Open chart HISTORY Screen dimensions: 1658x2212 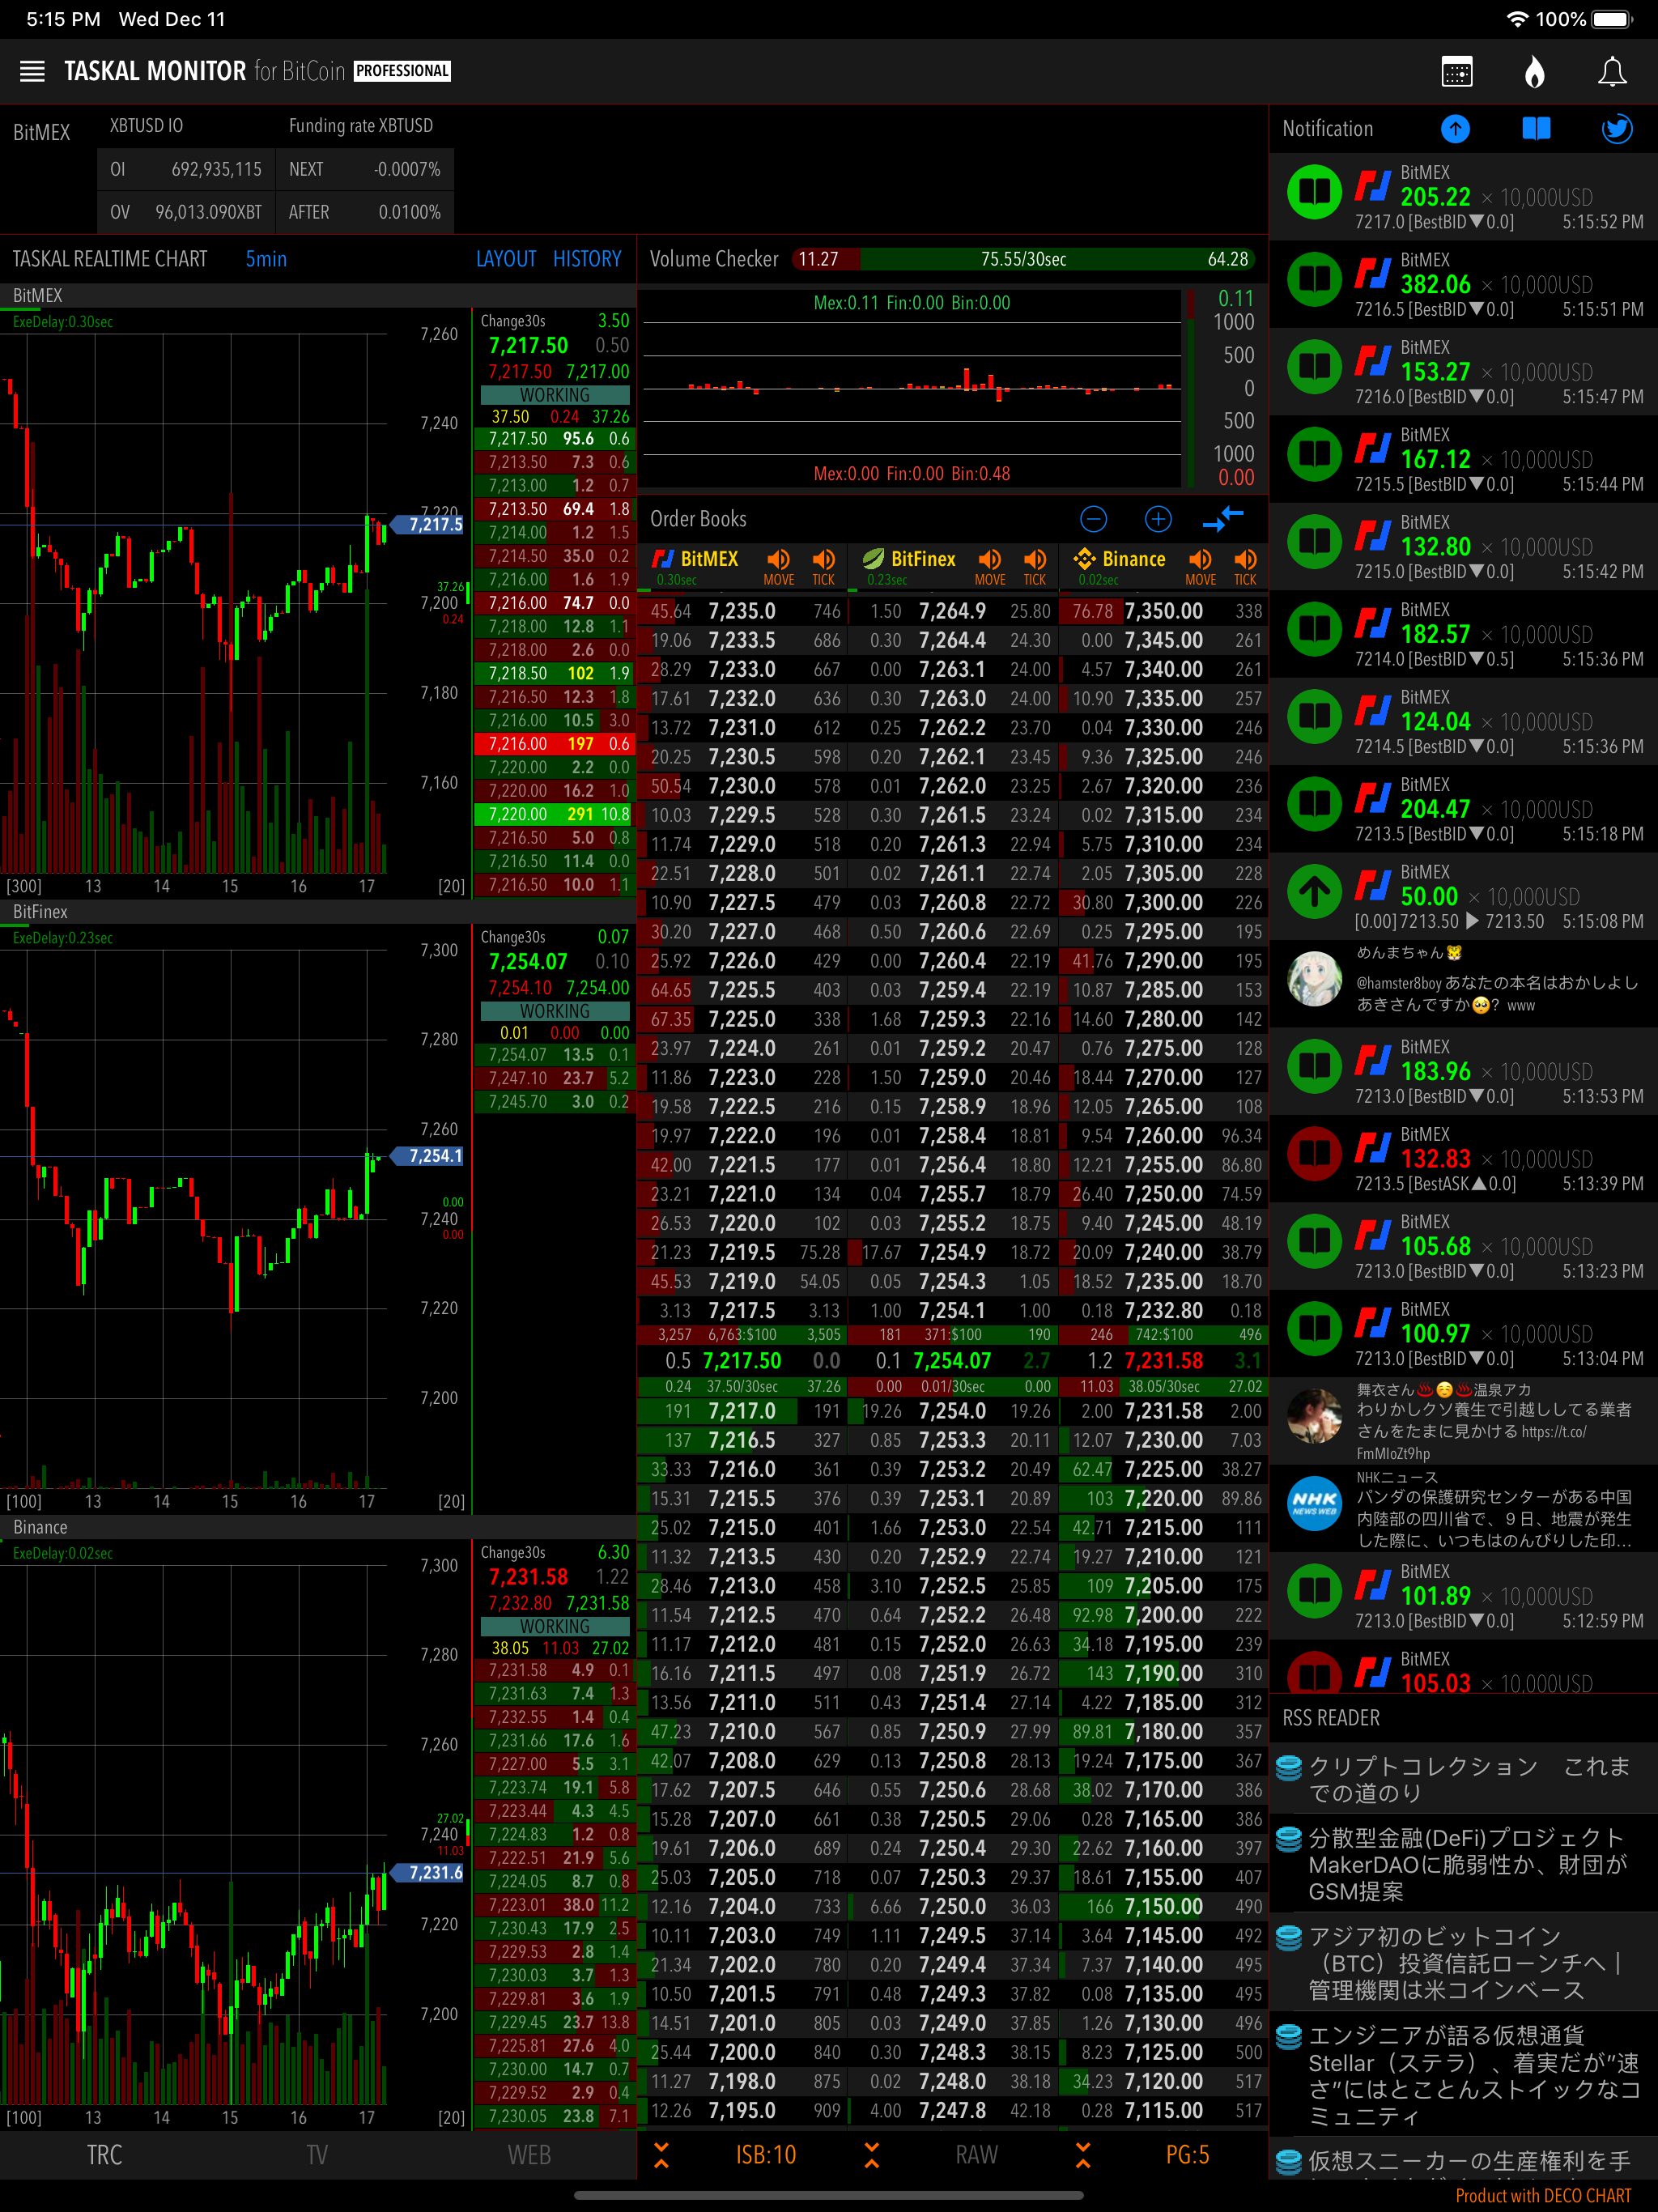[587, 259]
